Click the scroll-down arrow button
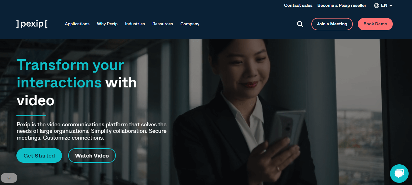Image resolution: width=412 pixels, height=185 pixels. point(9,178)
